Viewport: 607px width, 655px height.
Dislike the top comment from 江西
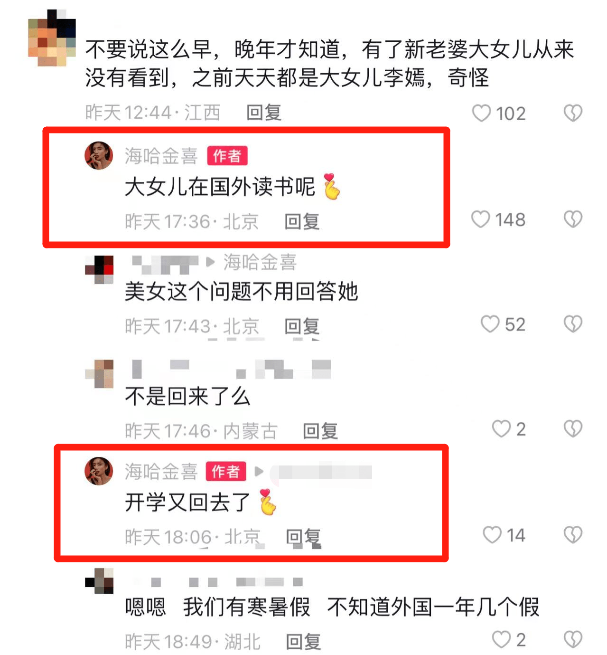[x=573, y=113]
